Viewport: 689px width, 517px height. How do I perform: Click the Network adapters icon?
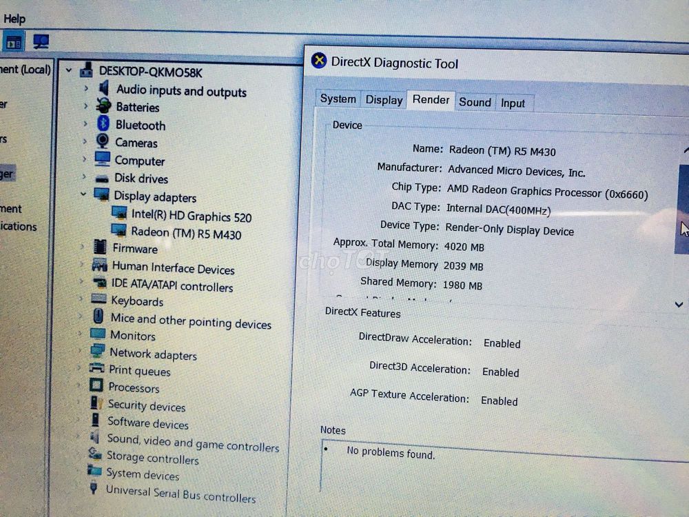pos(97,350)
